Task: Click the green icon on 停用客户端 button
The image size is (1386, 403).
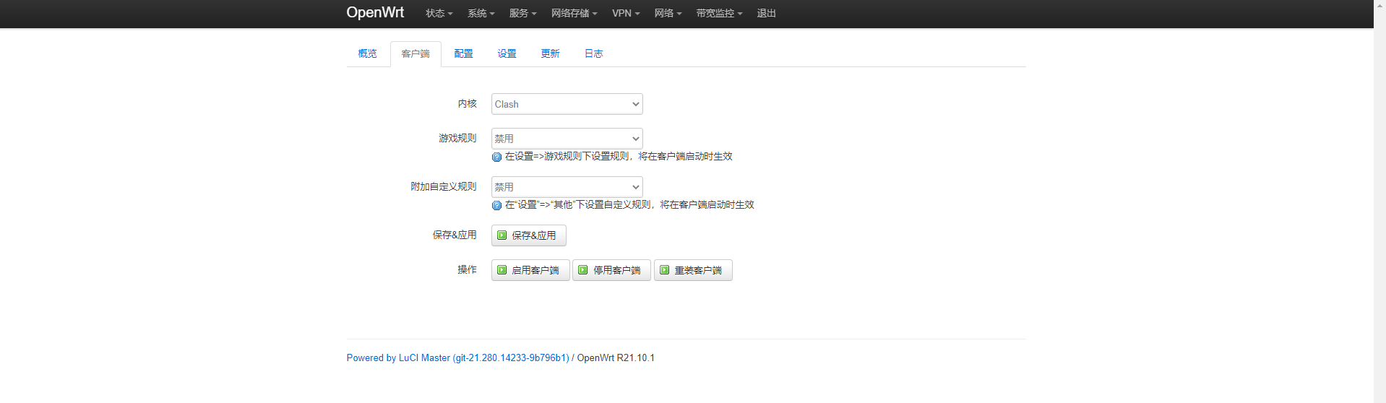Action: (583, 270)
